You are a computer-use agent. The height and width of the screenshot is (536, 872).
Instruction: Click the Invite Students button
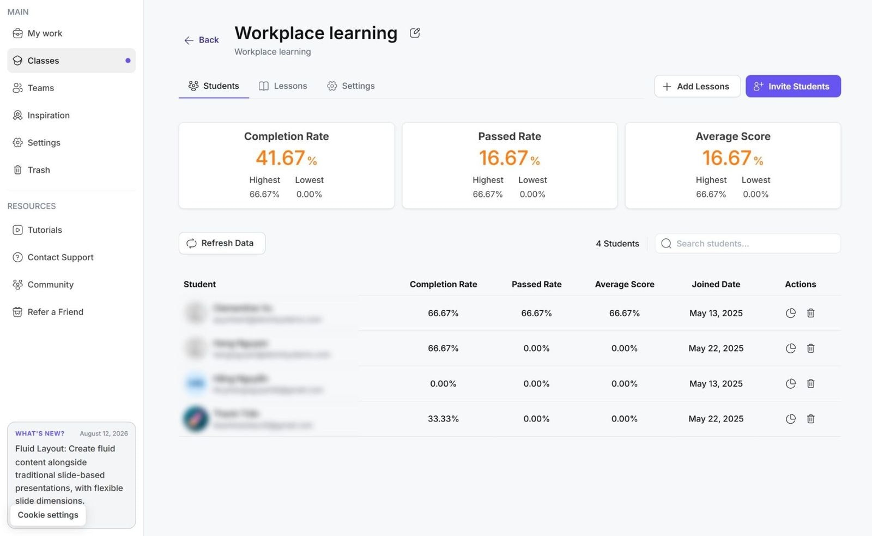click(793, 86)
